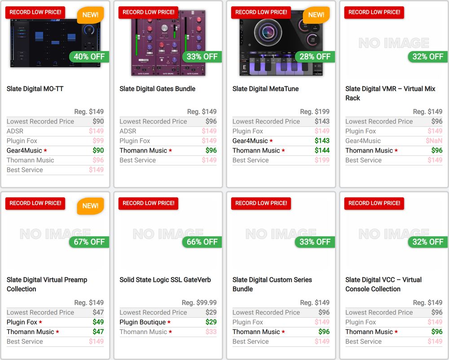Image resolution: width=449 pixels, height=360 pixels.
Task: Select Thomann Music $47 offer for Virtual Preamp
Action: 55,332
